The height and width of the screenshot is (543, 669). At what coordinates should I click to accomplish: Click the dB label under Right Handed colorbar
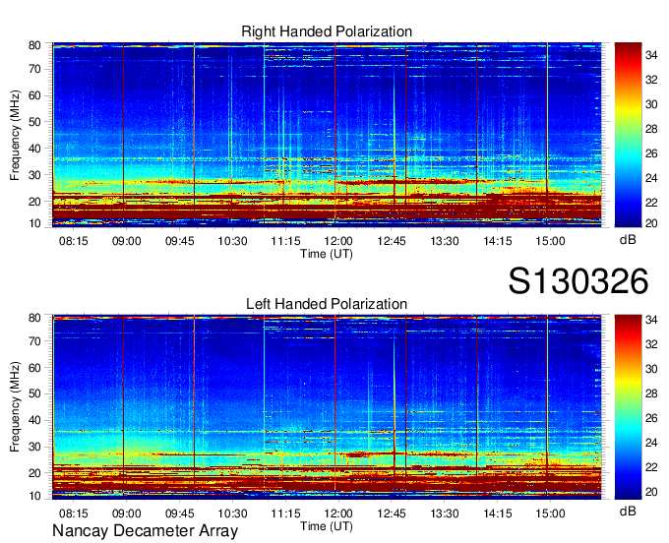coord(628,240)
